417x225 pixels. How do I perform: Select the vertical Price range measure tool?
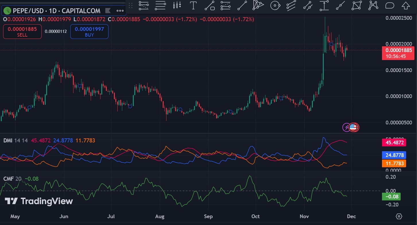tap(324, 5)
